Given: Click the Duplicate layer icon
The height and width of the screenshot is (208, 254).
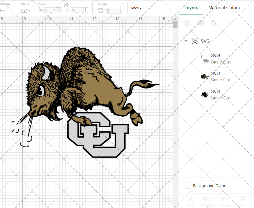Looking at the screenshot, I should click(x=201, y=23).
